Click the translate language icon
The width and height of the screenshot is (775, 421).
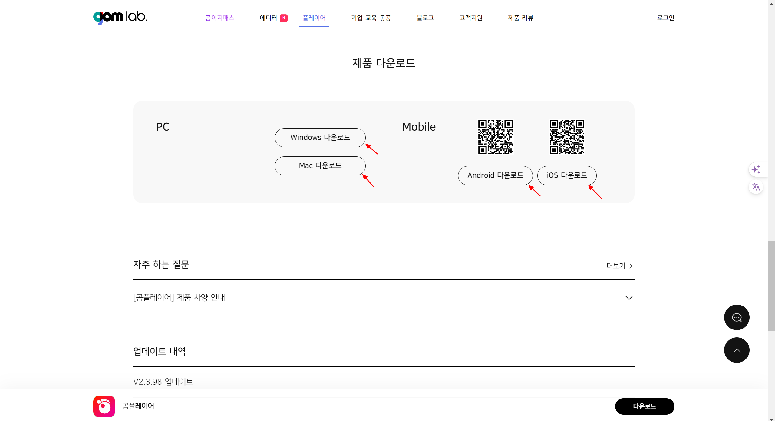click(x=756, y=187)
